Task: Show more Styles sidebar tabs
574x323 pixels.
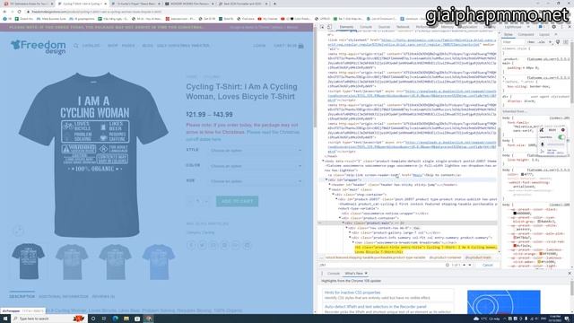Action: 556,34
